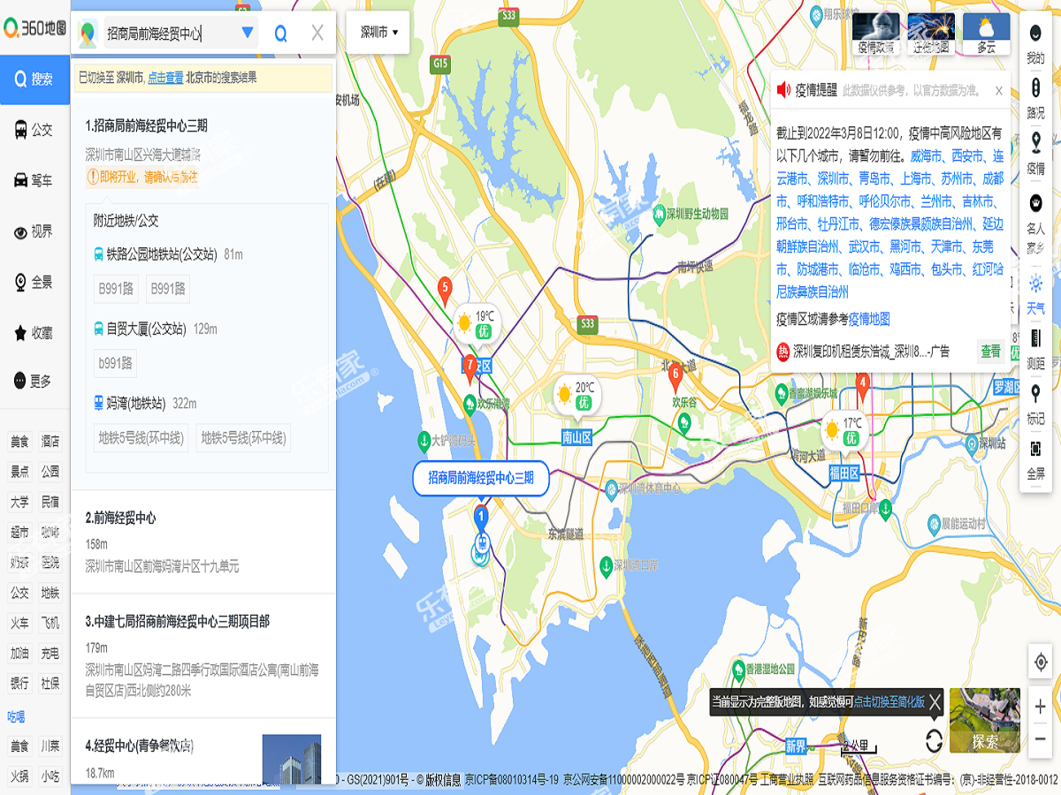The image size is (1061, 795).
Task: Select the 搜索 sidebar tab
Action: [x=35, y=79]
